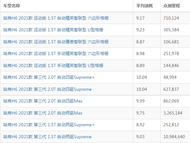Viewport: 190px width, 143px height.
Task: Select fuel consumption value 9.99
Action: pyautogui.click(x=140, y=101)
